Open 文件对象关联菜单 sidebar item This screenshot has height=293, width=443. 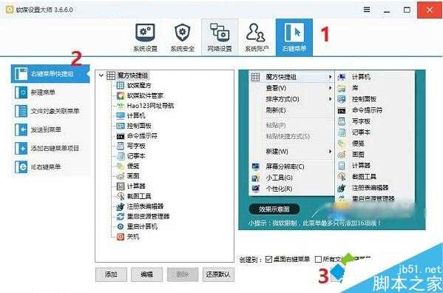coord(50,111)
